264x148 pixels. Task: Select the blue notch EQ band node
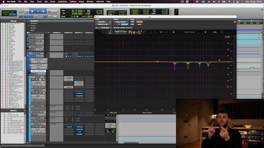click(200, 64)
